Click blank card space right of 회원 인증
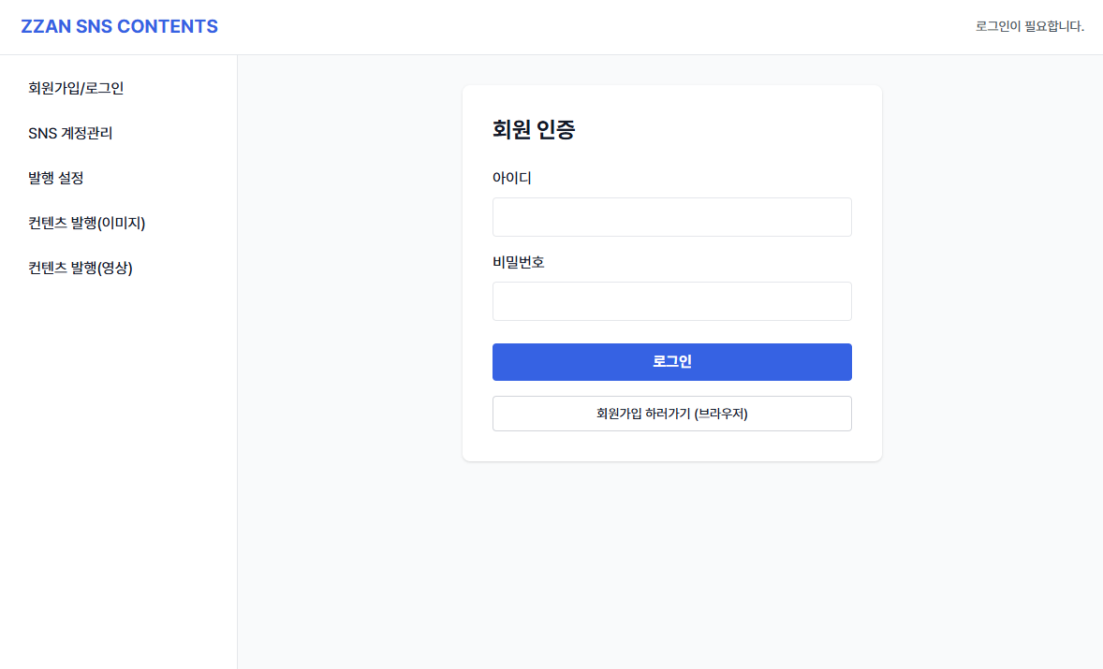Image resolution: width=1103 pixels, height=669 pixels. 749,130
